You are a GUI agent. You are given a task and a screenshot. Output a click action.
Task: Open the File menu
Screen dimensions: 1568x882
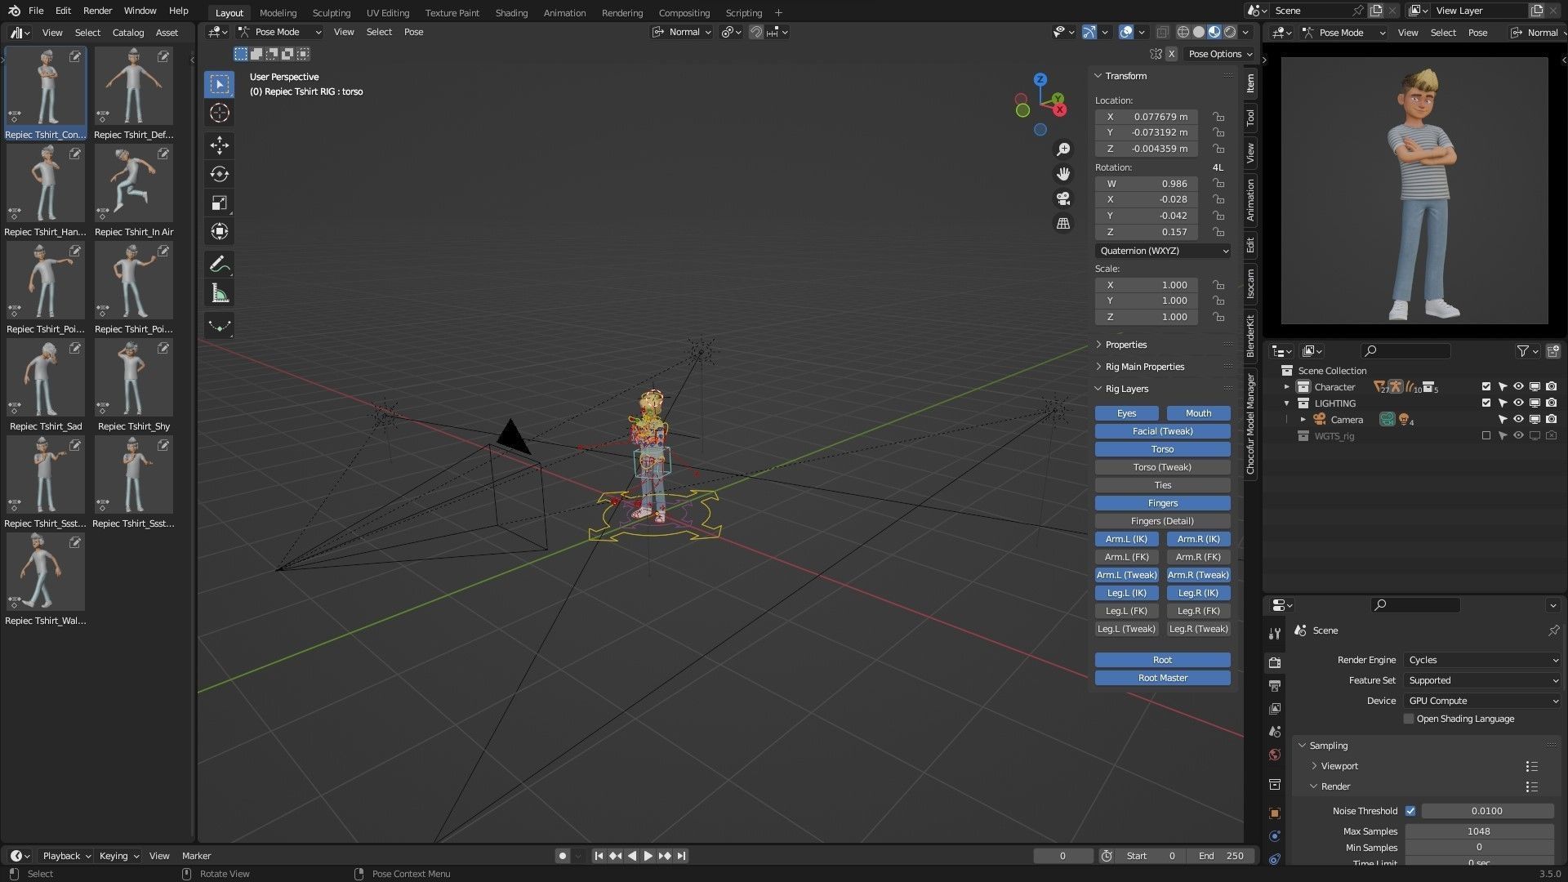(36, 11)
